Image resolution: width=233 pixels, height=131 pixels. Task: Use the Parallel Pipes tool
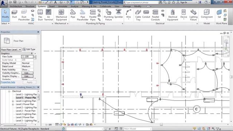(93, 15)
